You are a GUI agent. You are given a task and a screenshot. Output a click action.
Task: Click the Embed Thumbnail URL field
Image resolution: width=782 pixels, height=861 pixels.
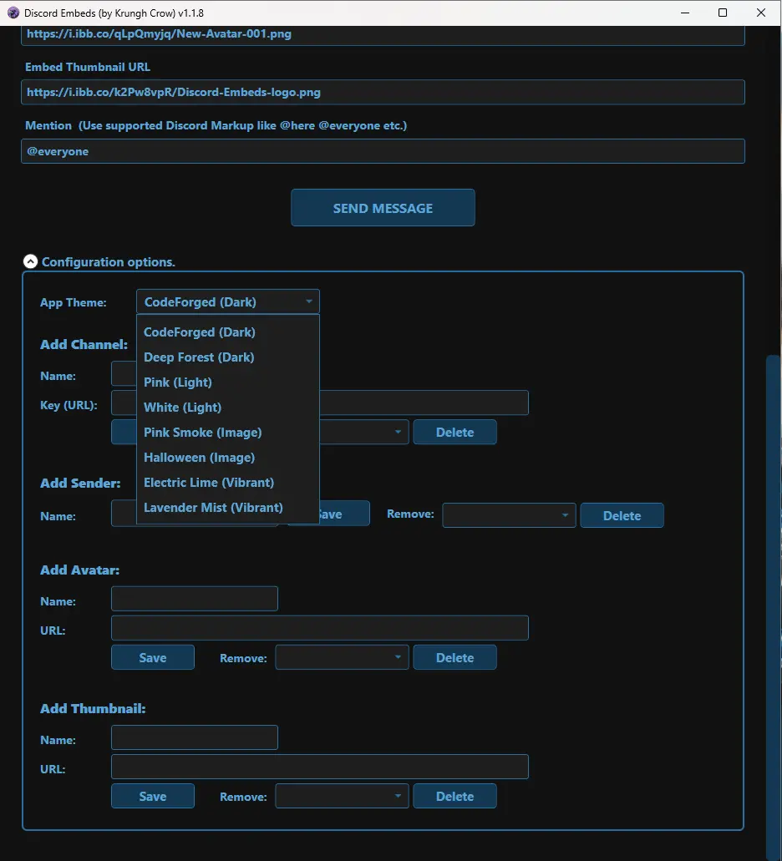pos(382,92)
